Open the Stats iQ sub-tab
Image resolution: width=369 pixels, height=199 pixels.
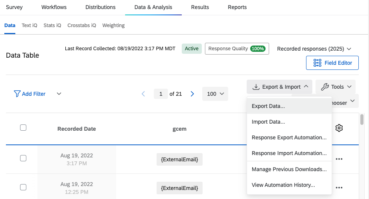[52, 26]
